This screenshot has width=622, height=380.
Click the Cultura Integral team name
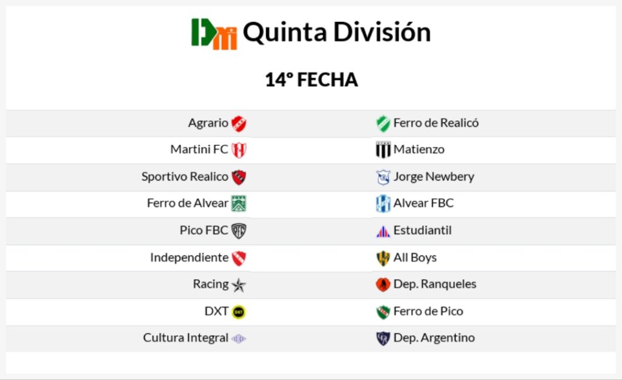186,337
